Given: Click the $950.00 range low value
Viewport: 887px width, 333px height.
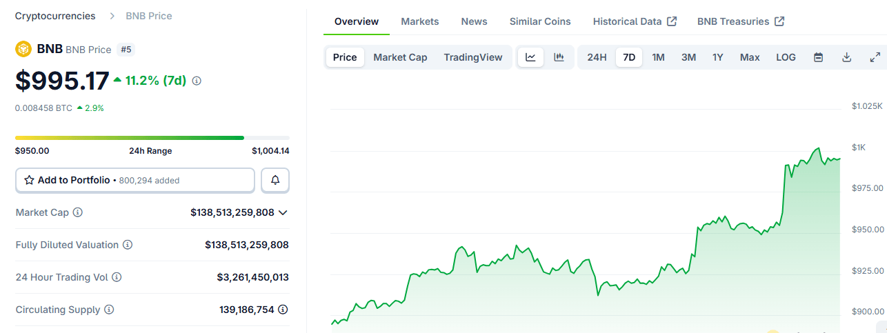Looking at the screenshot, I should [32, 150].
